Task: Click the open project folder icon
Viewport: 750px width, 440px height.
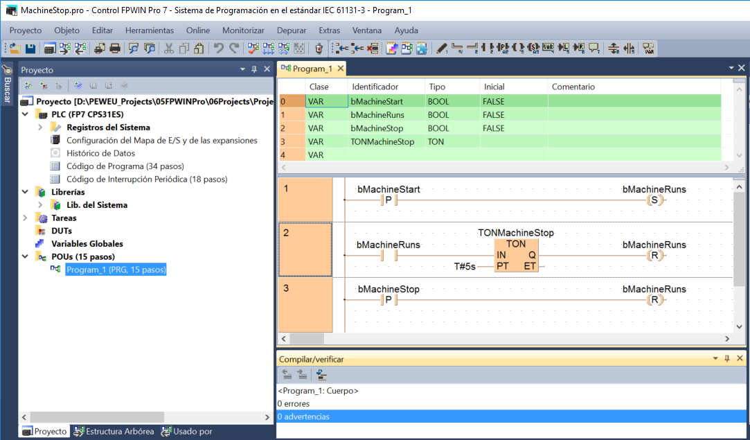Action: [15, 49]
